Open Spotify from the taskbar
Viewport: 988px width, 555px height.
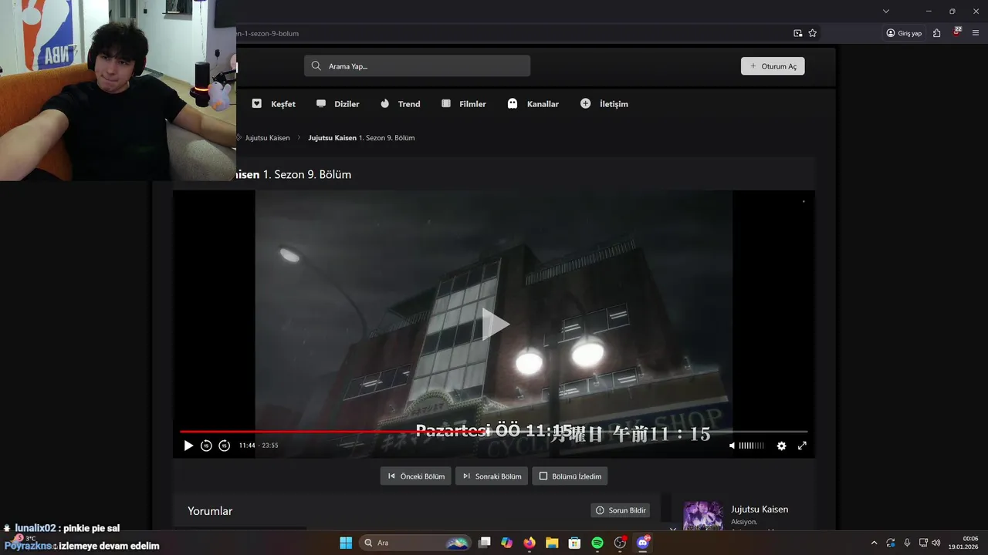[597, 543]
